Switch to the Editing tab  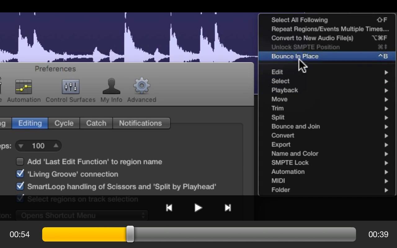point(30,123)
